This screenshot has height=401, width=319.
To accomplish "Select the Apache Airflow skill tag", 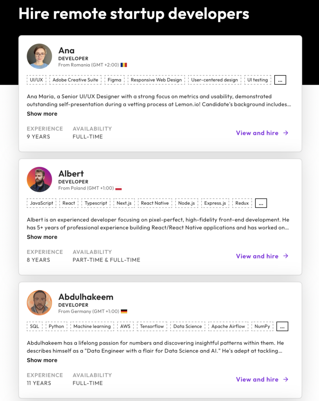I will click(x=228, y=326).
